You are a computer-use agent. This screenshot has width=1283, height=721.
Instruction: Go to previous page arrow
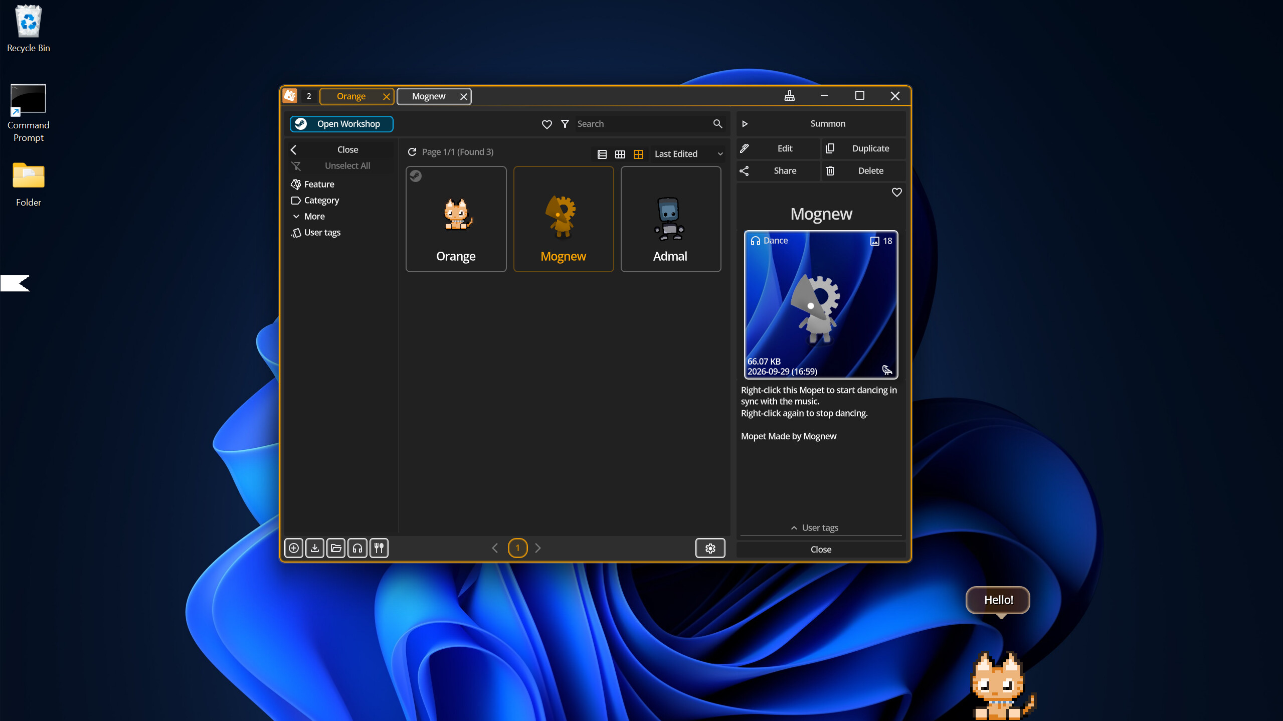click(x=495, y=548)
